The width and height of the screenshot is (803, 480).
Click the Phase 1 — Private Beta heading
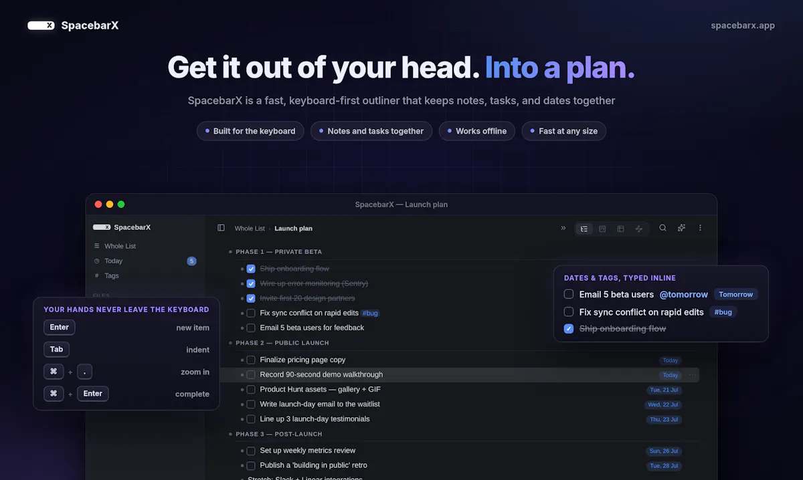click(x=278, y=252)
